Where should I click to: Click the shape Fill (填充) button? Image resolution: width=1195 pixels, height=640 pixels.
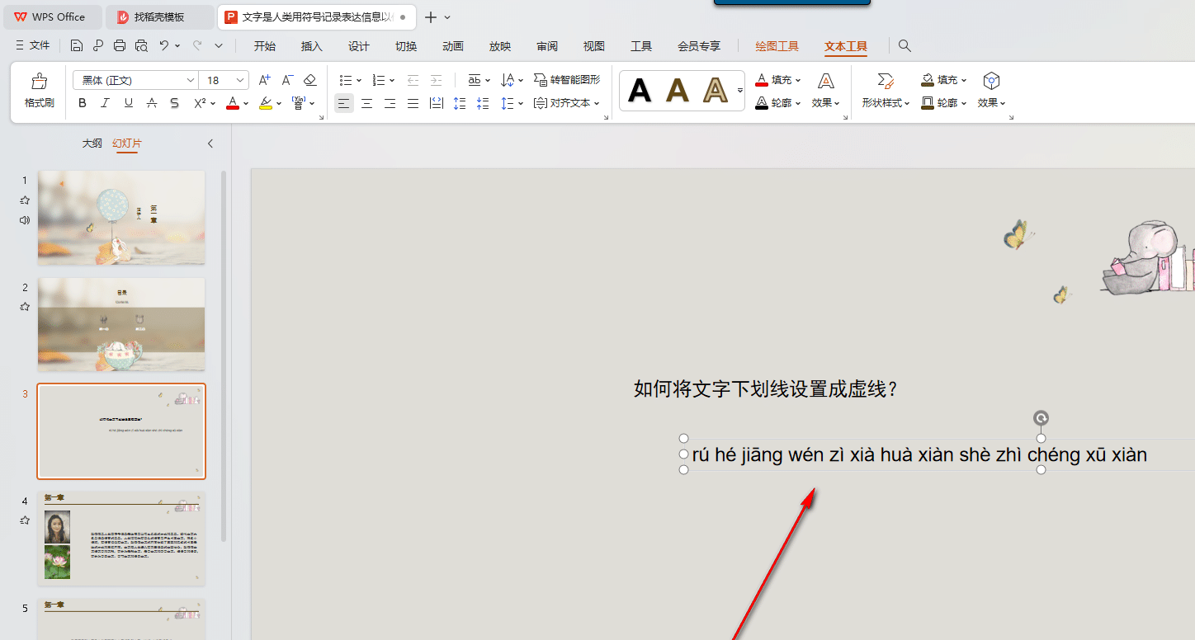[x=944, y=80]
